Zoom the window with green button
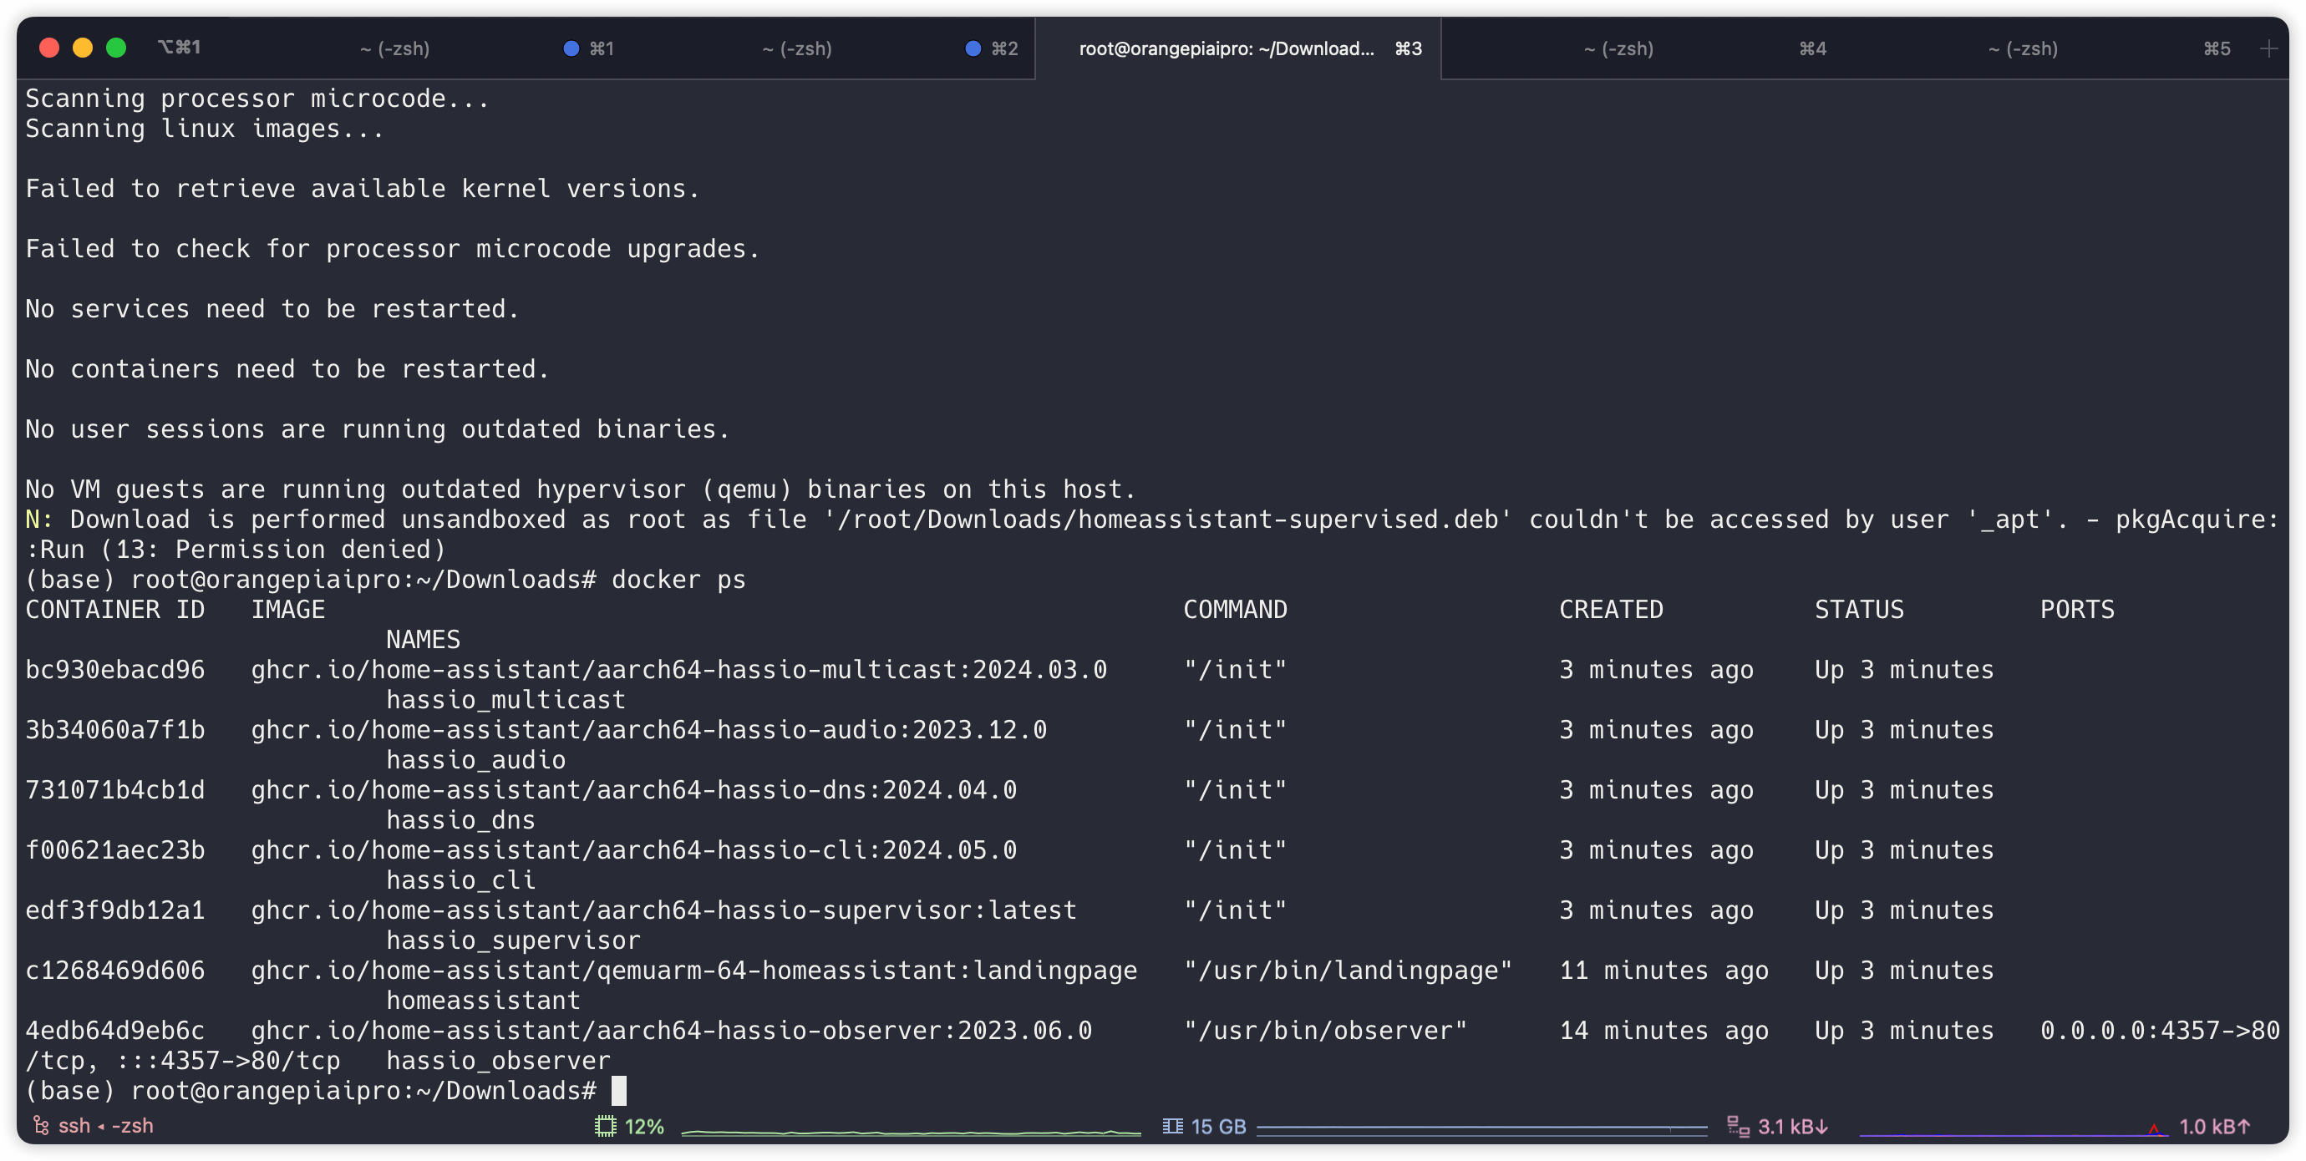 (116, 48)
